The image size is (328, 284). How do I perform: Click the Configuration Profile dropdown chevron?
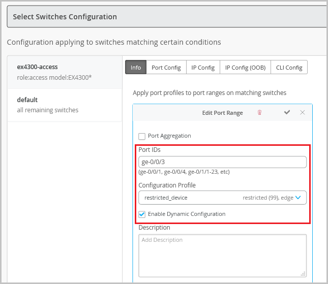[299, 198]
